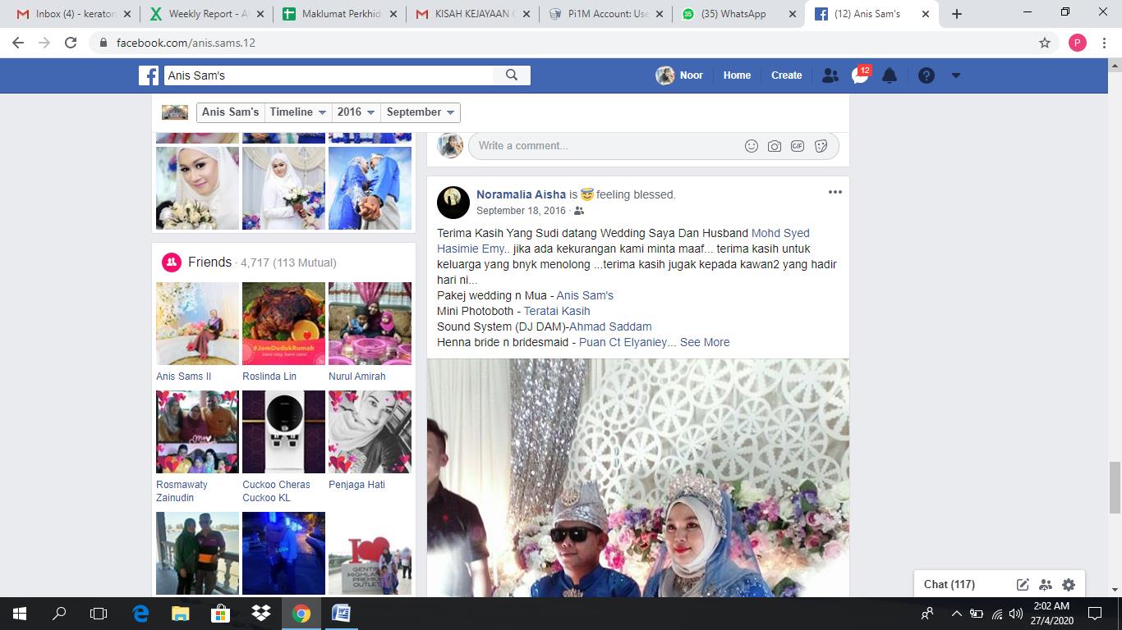
Task: Expand the September month dropdown
Action: point(421,112)
